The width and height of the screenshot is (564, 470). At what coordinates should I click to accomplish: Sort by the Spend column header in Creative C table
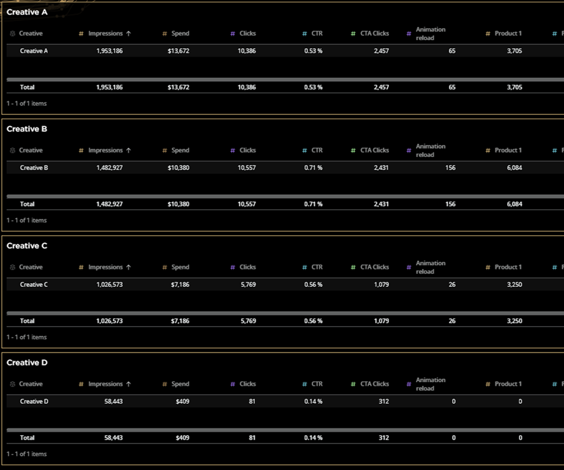[180, 267]
